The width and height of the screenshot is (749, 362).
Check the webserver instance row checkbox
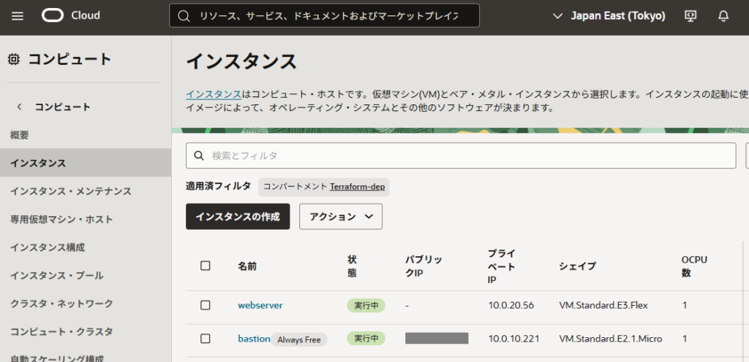(206, 305)
